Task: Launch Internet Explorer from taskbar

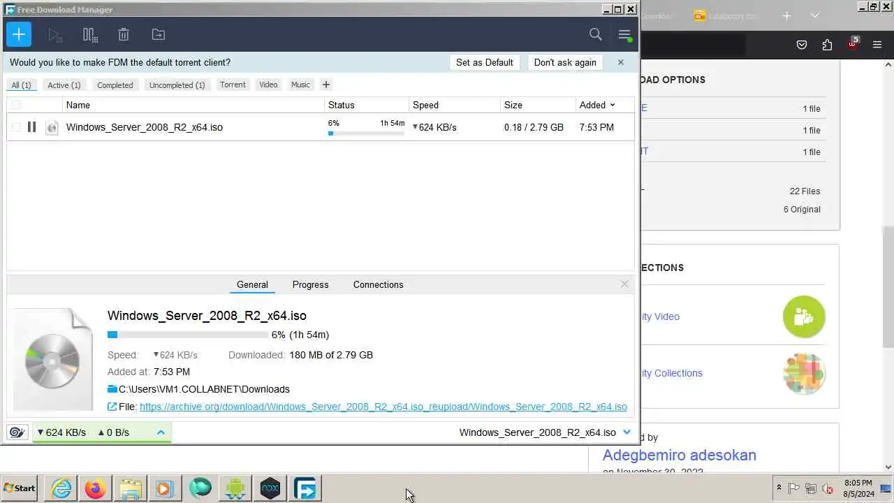Action: (x=61, y=488)
